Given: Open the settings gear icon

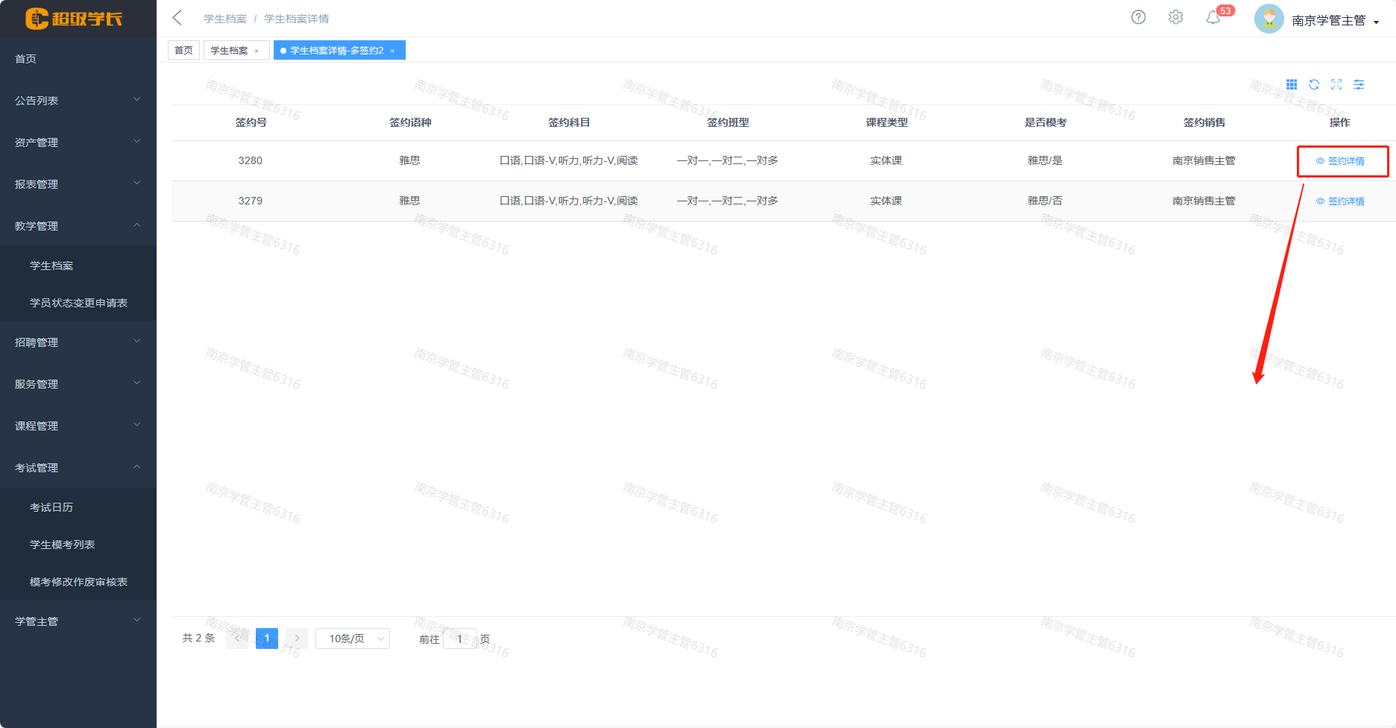Looking at the screenshot, I should tap(1175, 17).
